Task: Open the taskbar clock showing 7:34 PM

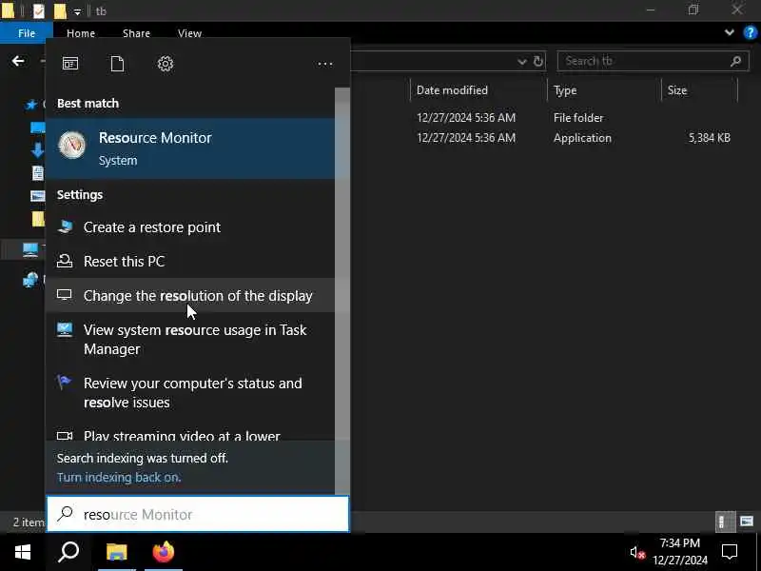Action: (680, 552)
